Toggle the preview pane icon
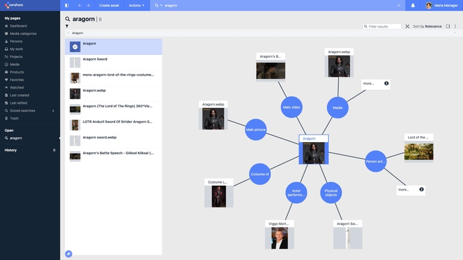This screenshot has height=260, width=463. coord(448,26)
